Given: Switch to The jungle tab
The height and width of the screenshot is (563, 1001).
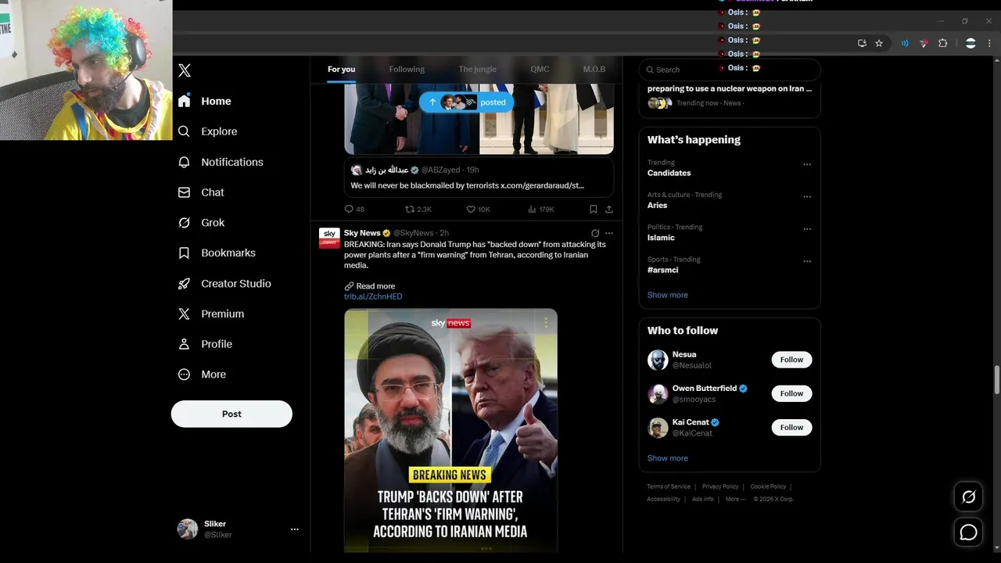Looking at the screenshot, I should click(x=477, y=70).
